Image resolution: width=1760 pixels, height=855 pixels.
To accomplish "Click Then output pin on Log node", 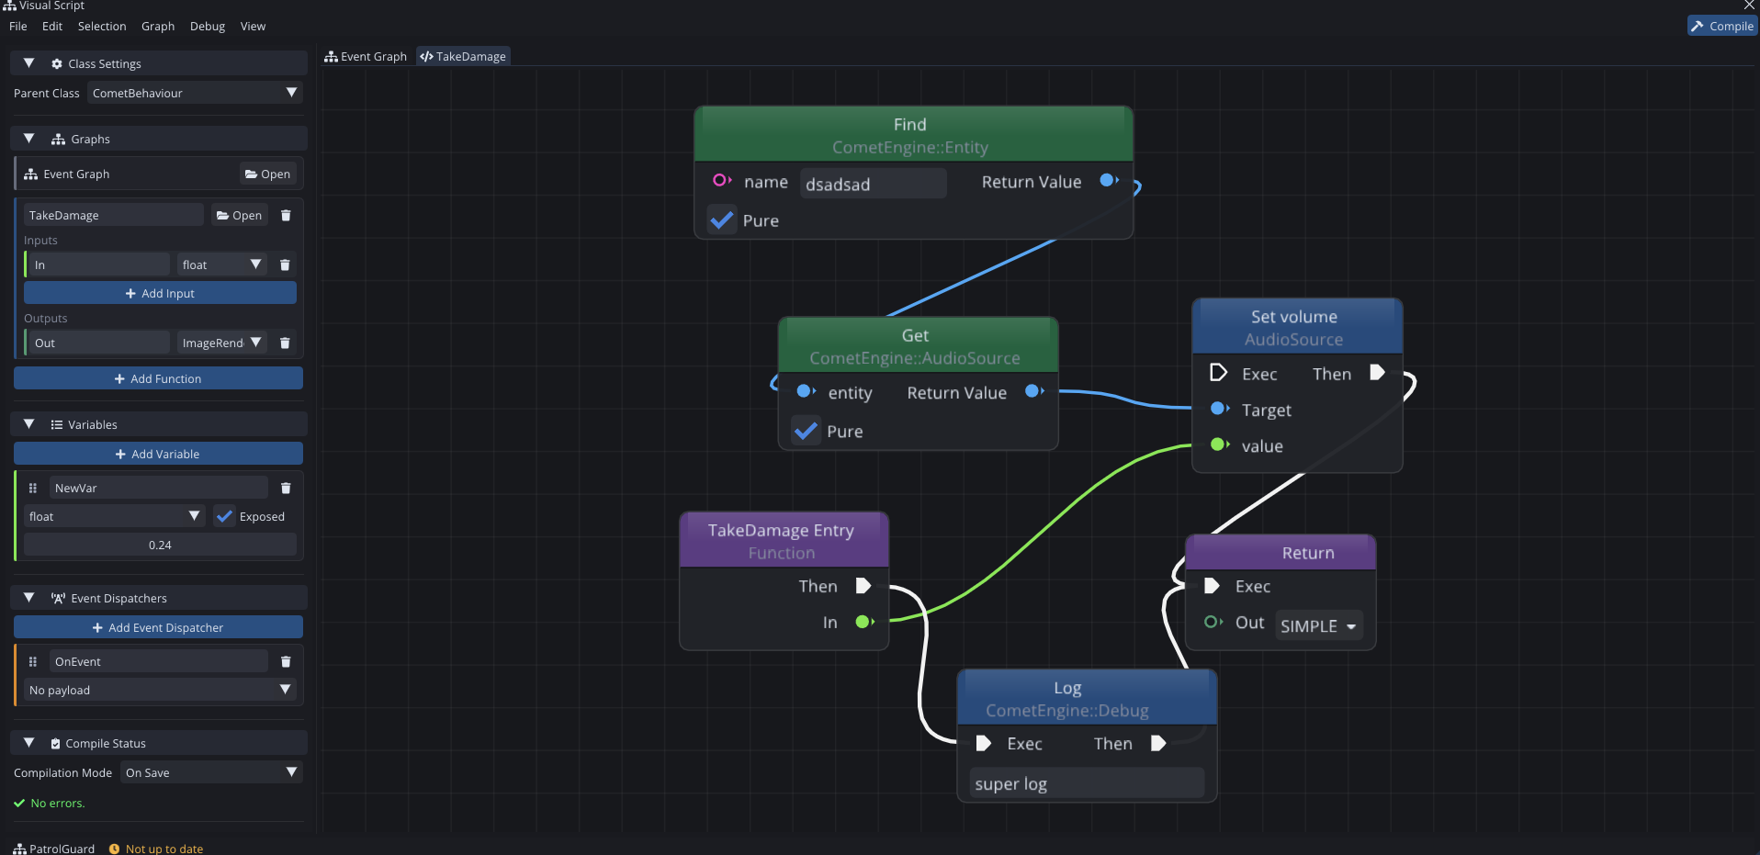I will [1158, 743].
